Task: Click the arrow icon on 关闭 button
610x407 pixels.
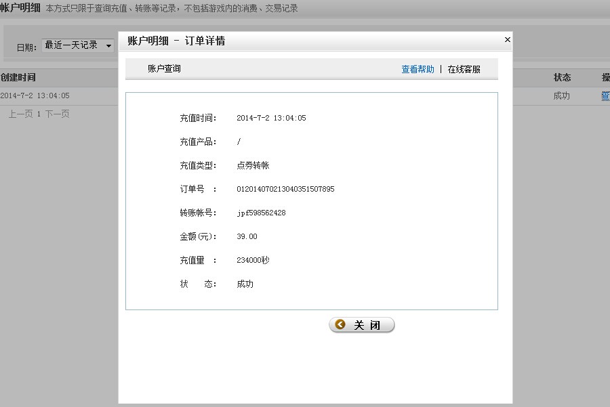Action: (340, 325)
